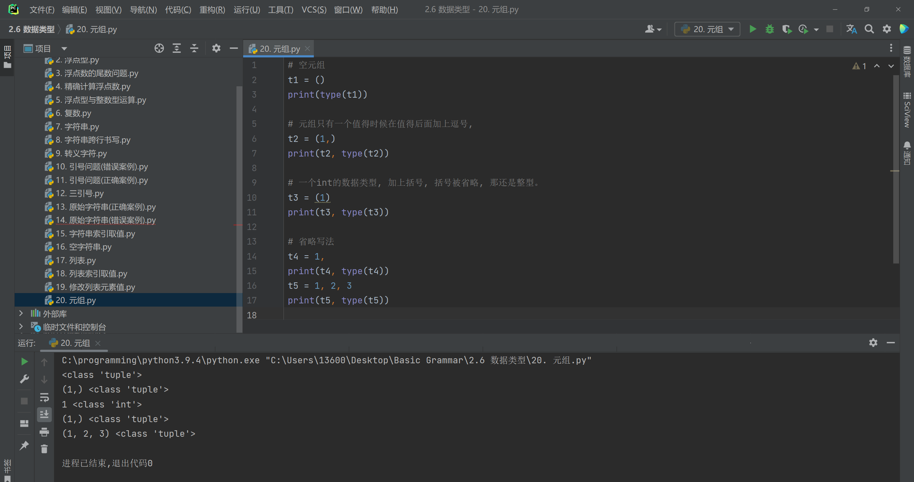Click down the stack trace arrow

pos(44,379)
